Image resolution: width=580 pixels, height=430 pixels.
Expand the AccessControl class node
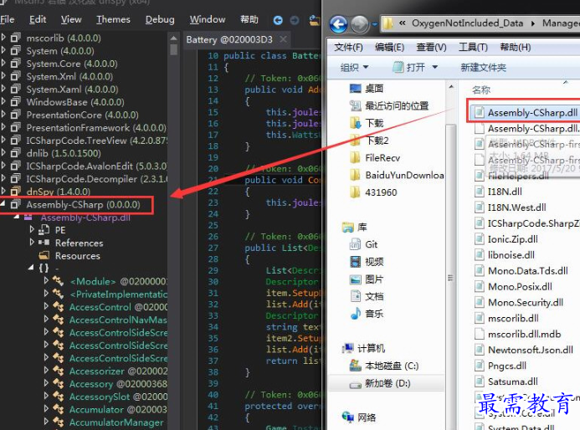click(46, 306)
